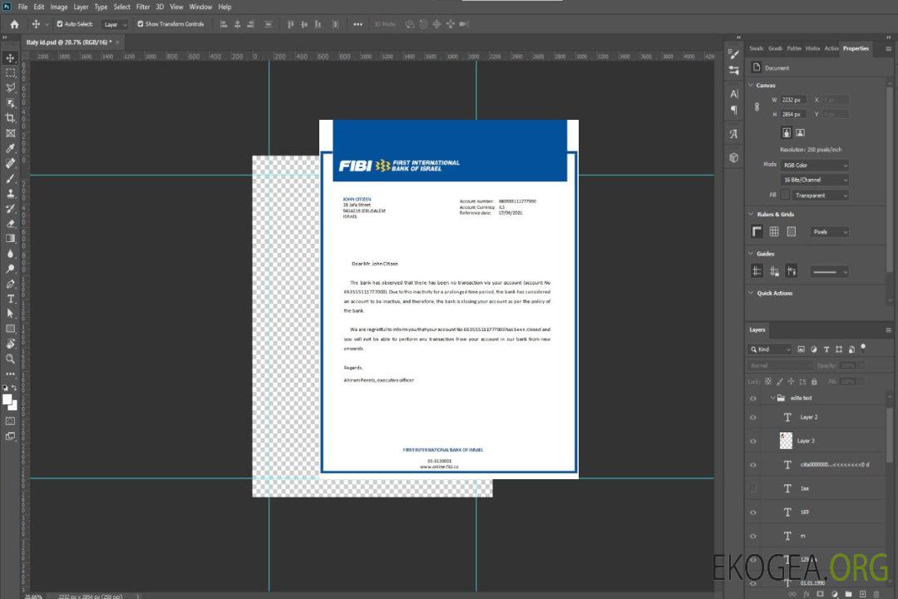
Task: Switch to the Swatches panel tab
Action: (756, 48)
